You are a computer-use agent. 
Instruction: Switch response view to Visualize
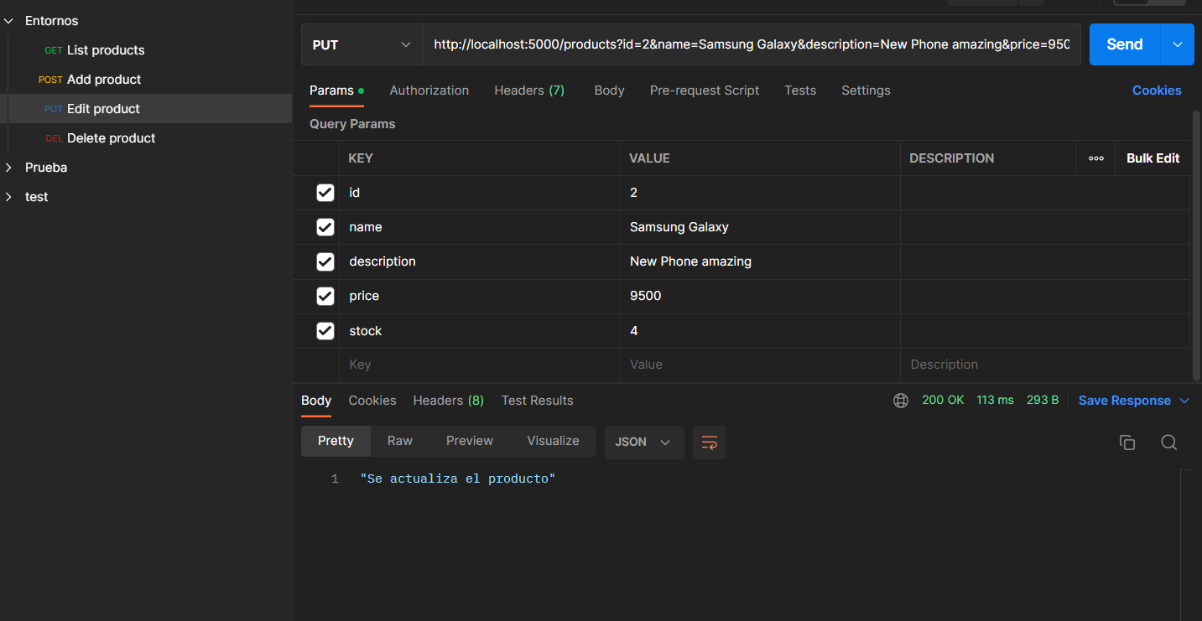click(x=553, y=441)
